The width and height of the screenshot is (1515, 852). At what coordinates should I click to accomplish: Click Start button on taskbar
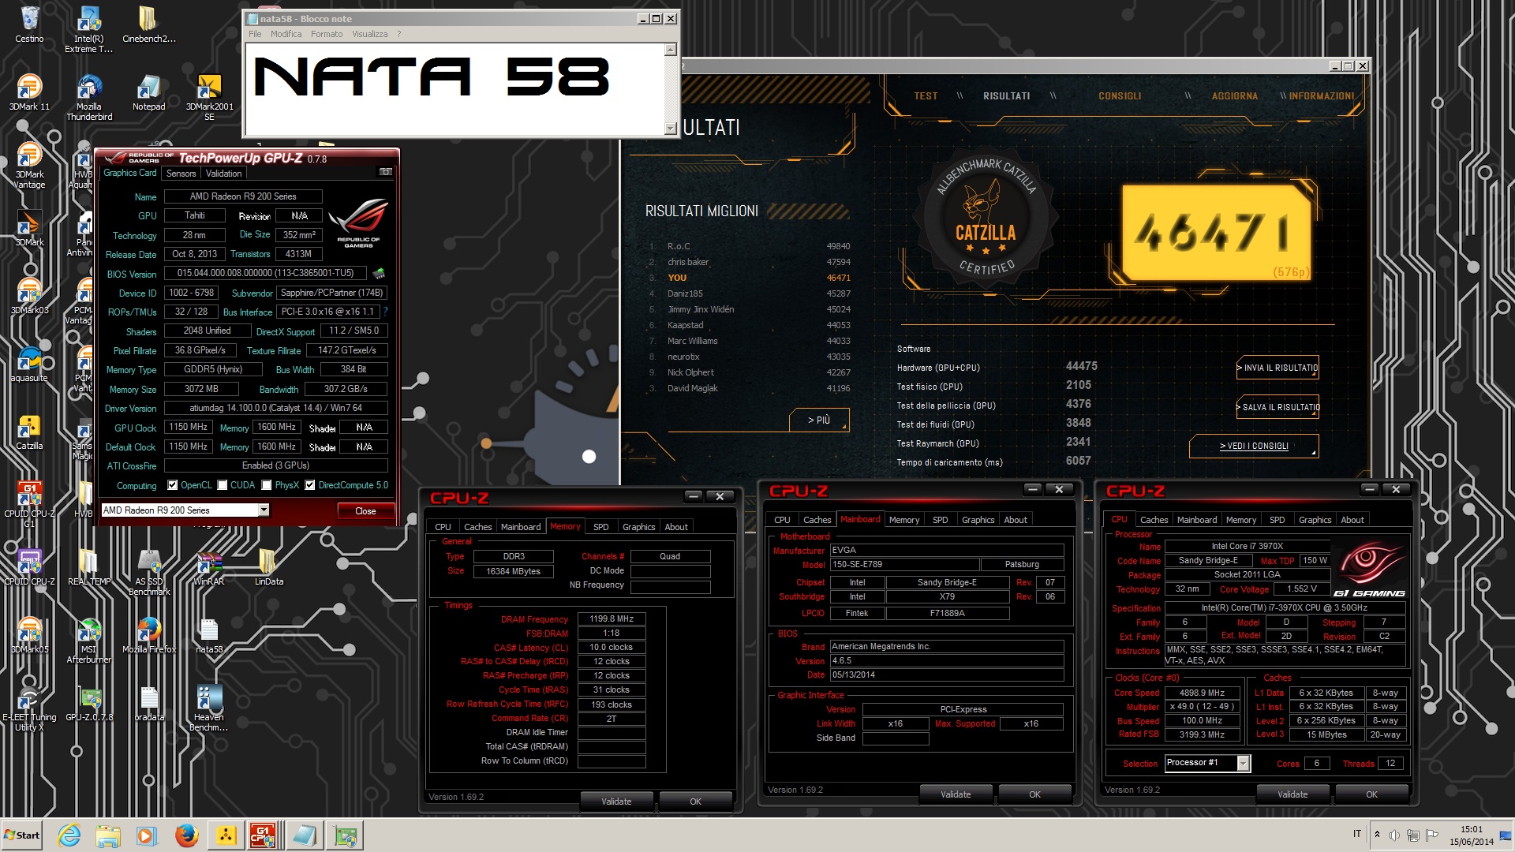[x=22, y=835]
